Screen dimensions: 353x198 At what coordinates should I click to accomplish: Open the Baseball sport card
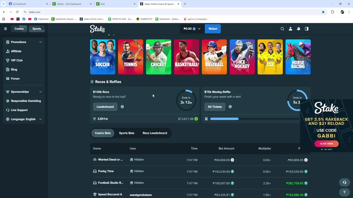coord(214,57)
